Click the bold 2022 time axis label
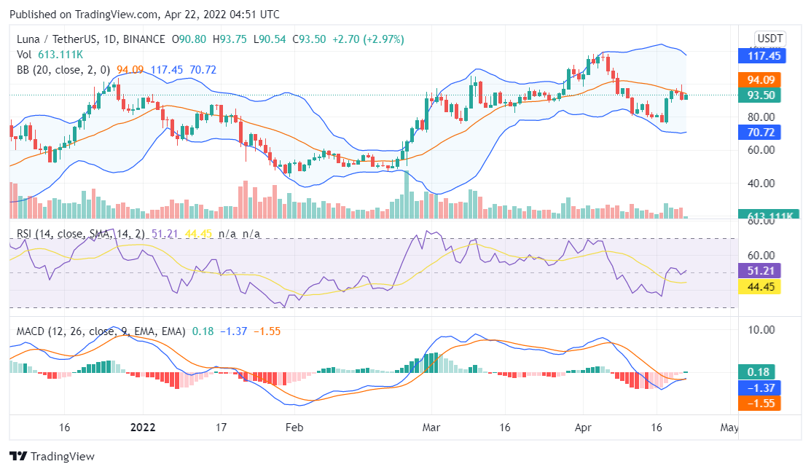This screenshot has height=472, width=811. coord(142,428)
